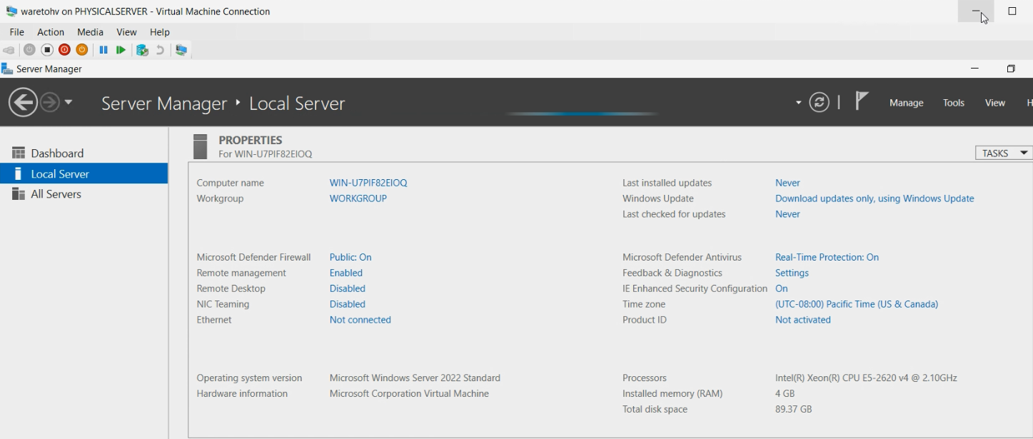The width and height of the screenshot is (1033, 439).
Task: Maximize the Virtual Machine Connection window
Action: 1012,11
